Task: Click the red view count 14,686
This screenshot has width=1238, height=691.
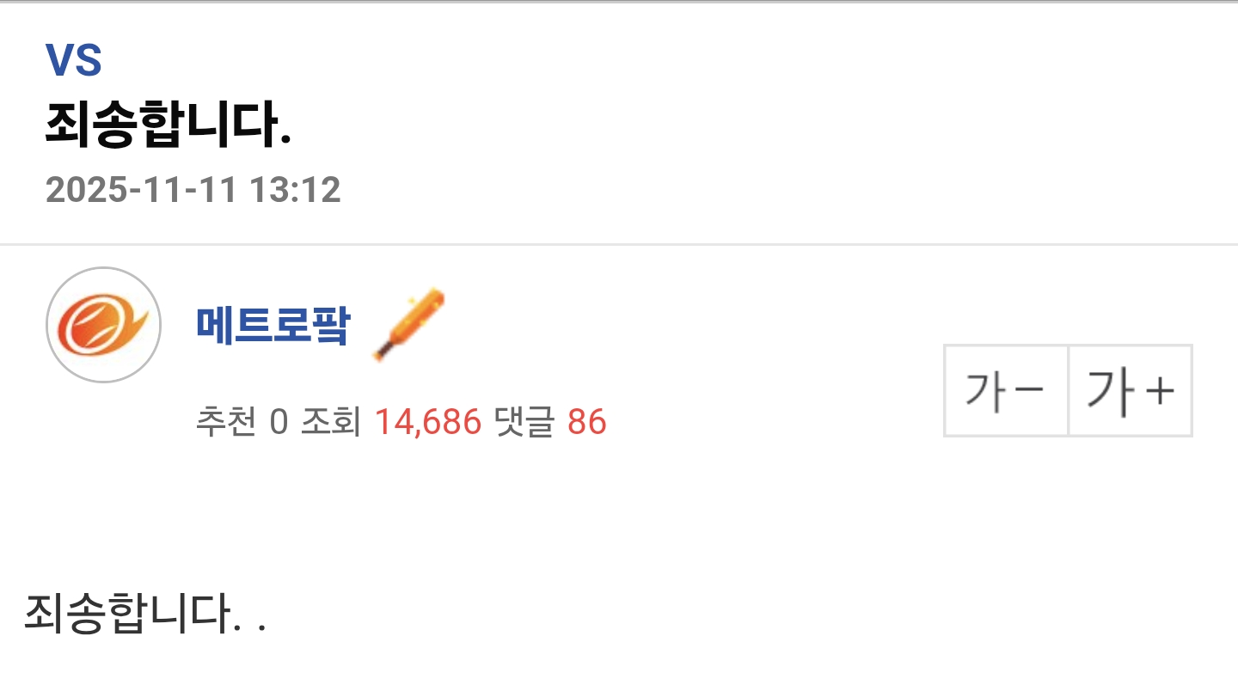Action: click(427, 422)
